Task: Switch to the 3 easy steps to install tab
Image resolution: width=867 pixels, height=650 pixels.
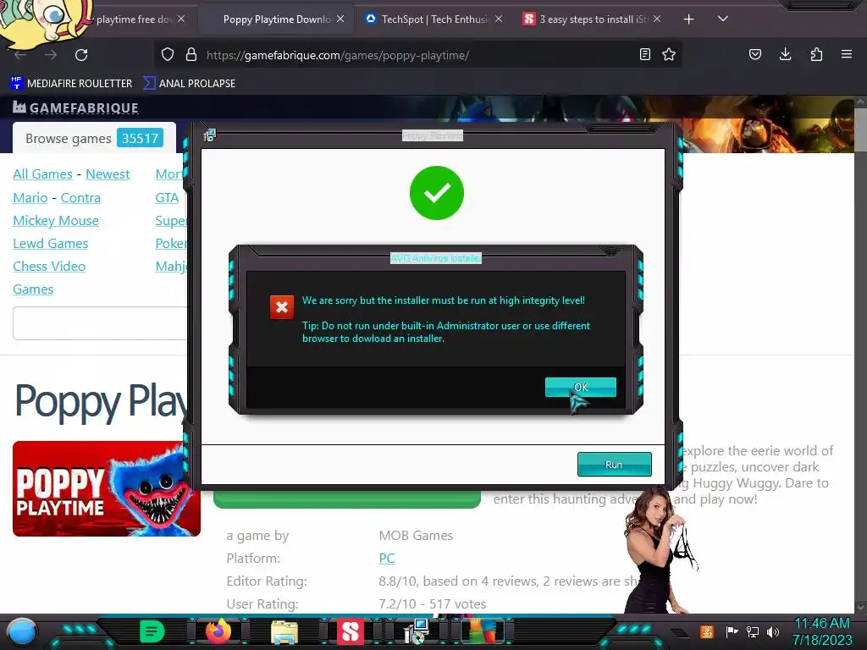Action: point(594,19)
